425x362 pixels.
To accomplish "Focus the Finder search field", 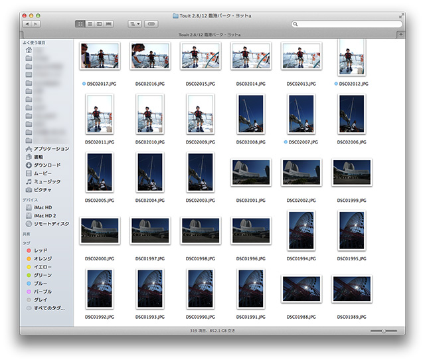I will pyautogui.click(x=347, y=24).
